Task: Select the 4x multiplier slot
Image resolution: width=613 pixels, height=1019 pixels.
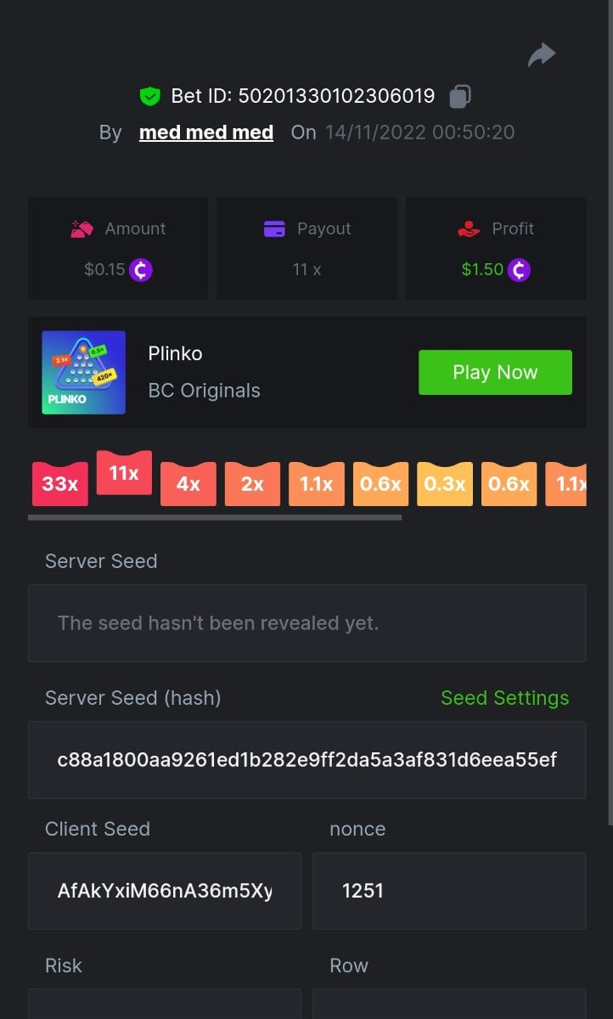Action: (188, 484)
